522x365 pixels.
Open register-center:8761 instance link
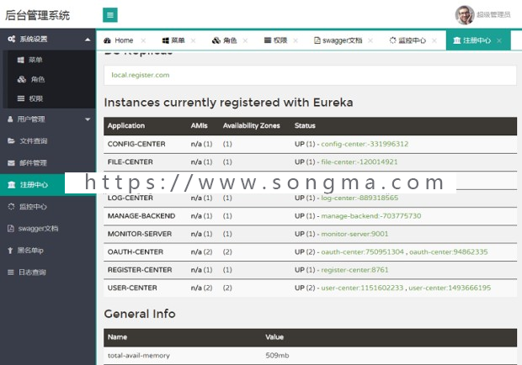point(354,270)
